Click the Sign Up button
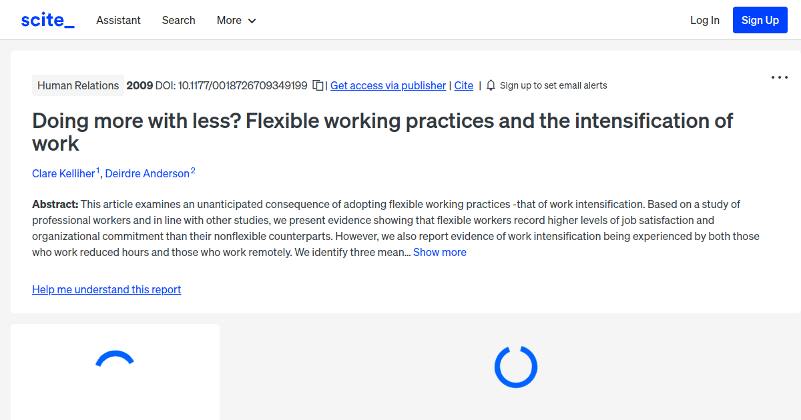801x420 pixels. [760, 19]
